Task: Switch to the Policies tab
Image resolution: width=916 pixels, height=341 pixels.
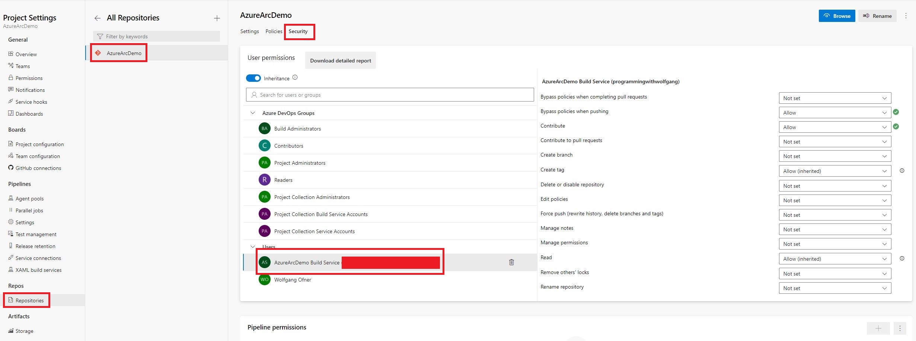Action: point(274,31)
